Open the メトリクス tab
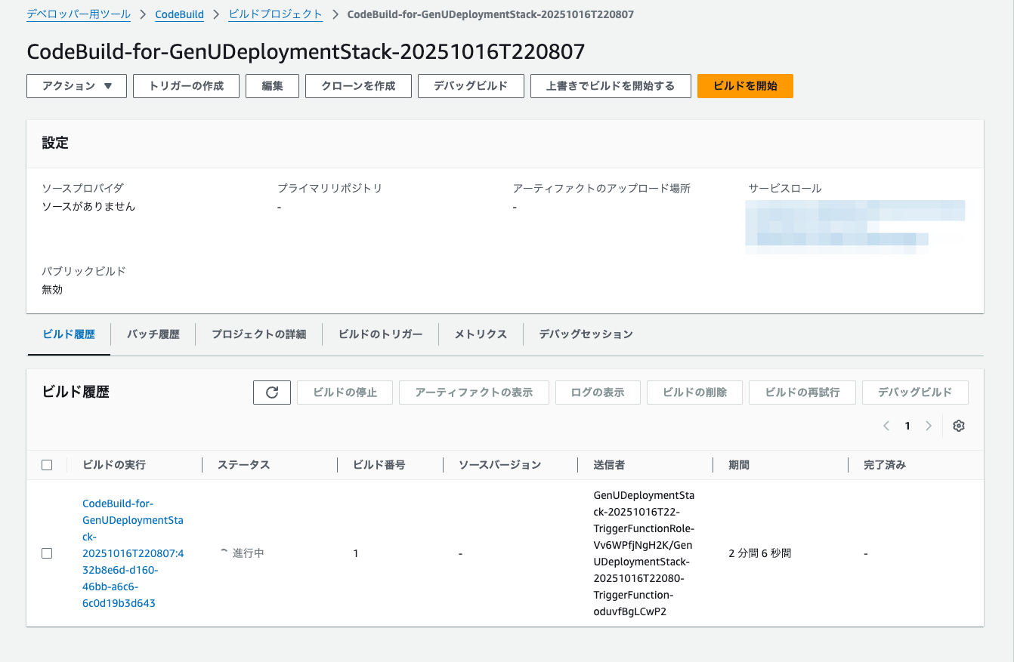This screenshot has height=662, width=1014. 481,334
